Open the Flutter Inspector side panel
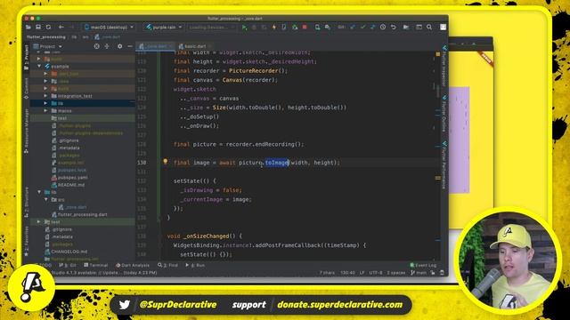This screenshot has width=570, height=320. tap(444, 66)
